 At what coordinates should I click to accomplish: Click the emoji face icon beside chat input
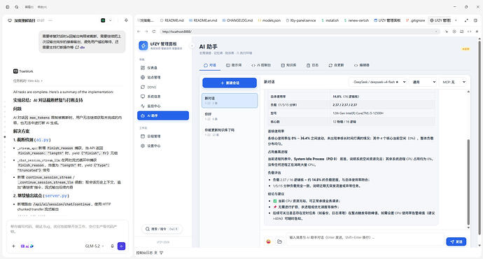click(x=269, y=241)
